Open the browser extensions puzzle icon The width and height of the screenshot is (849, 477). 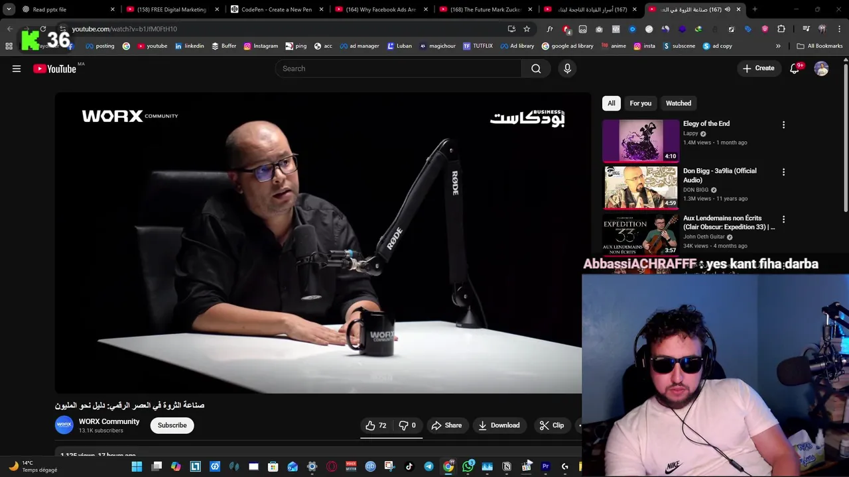[781, 29]
